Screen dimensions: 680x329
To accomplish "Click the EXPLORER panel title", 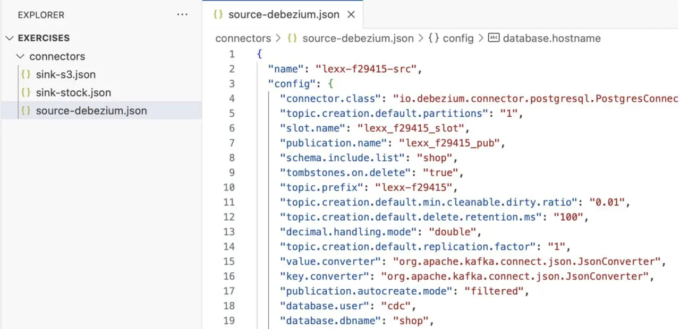I will pyautogui.click(x=40, y=15).
